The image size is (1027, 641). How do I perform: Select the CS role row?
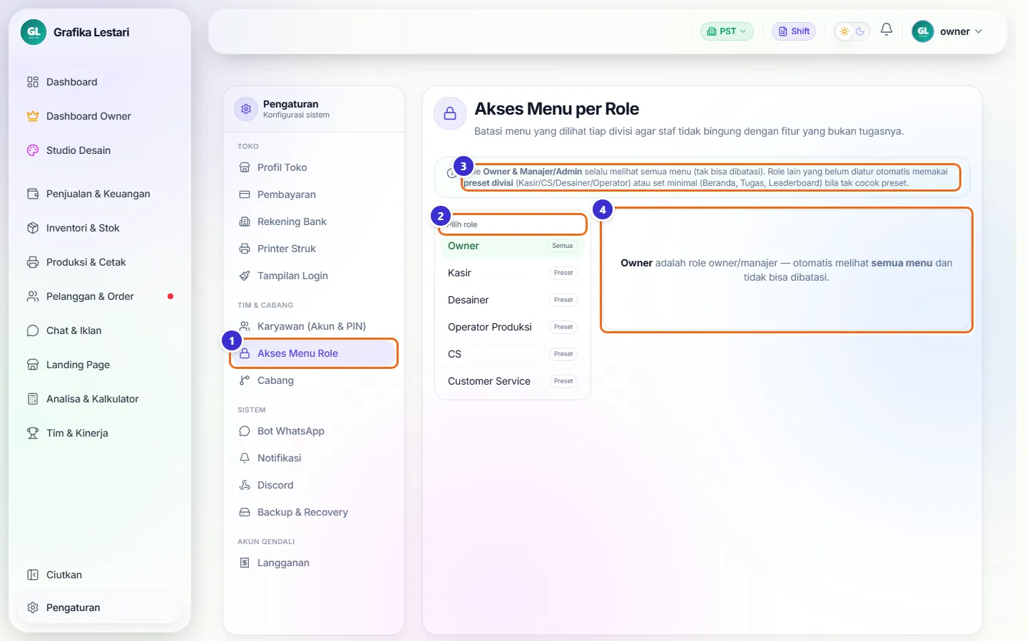(512, 354)
